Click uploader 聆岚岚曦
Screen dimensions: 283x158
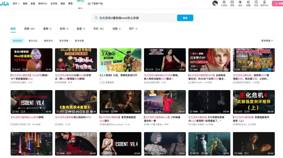[62, 82]
